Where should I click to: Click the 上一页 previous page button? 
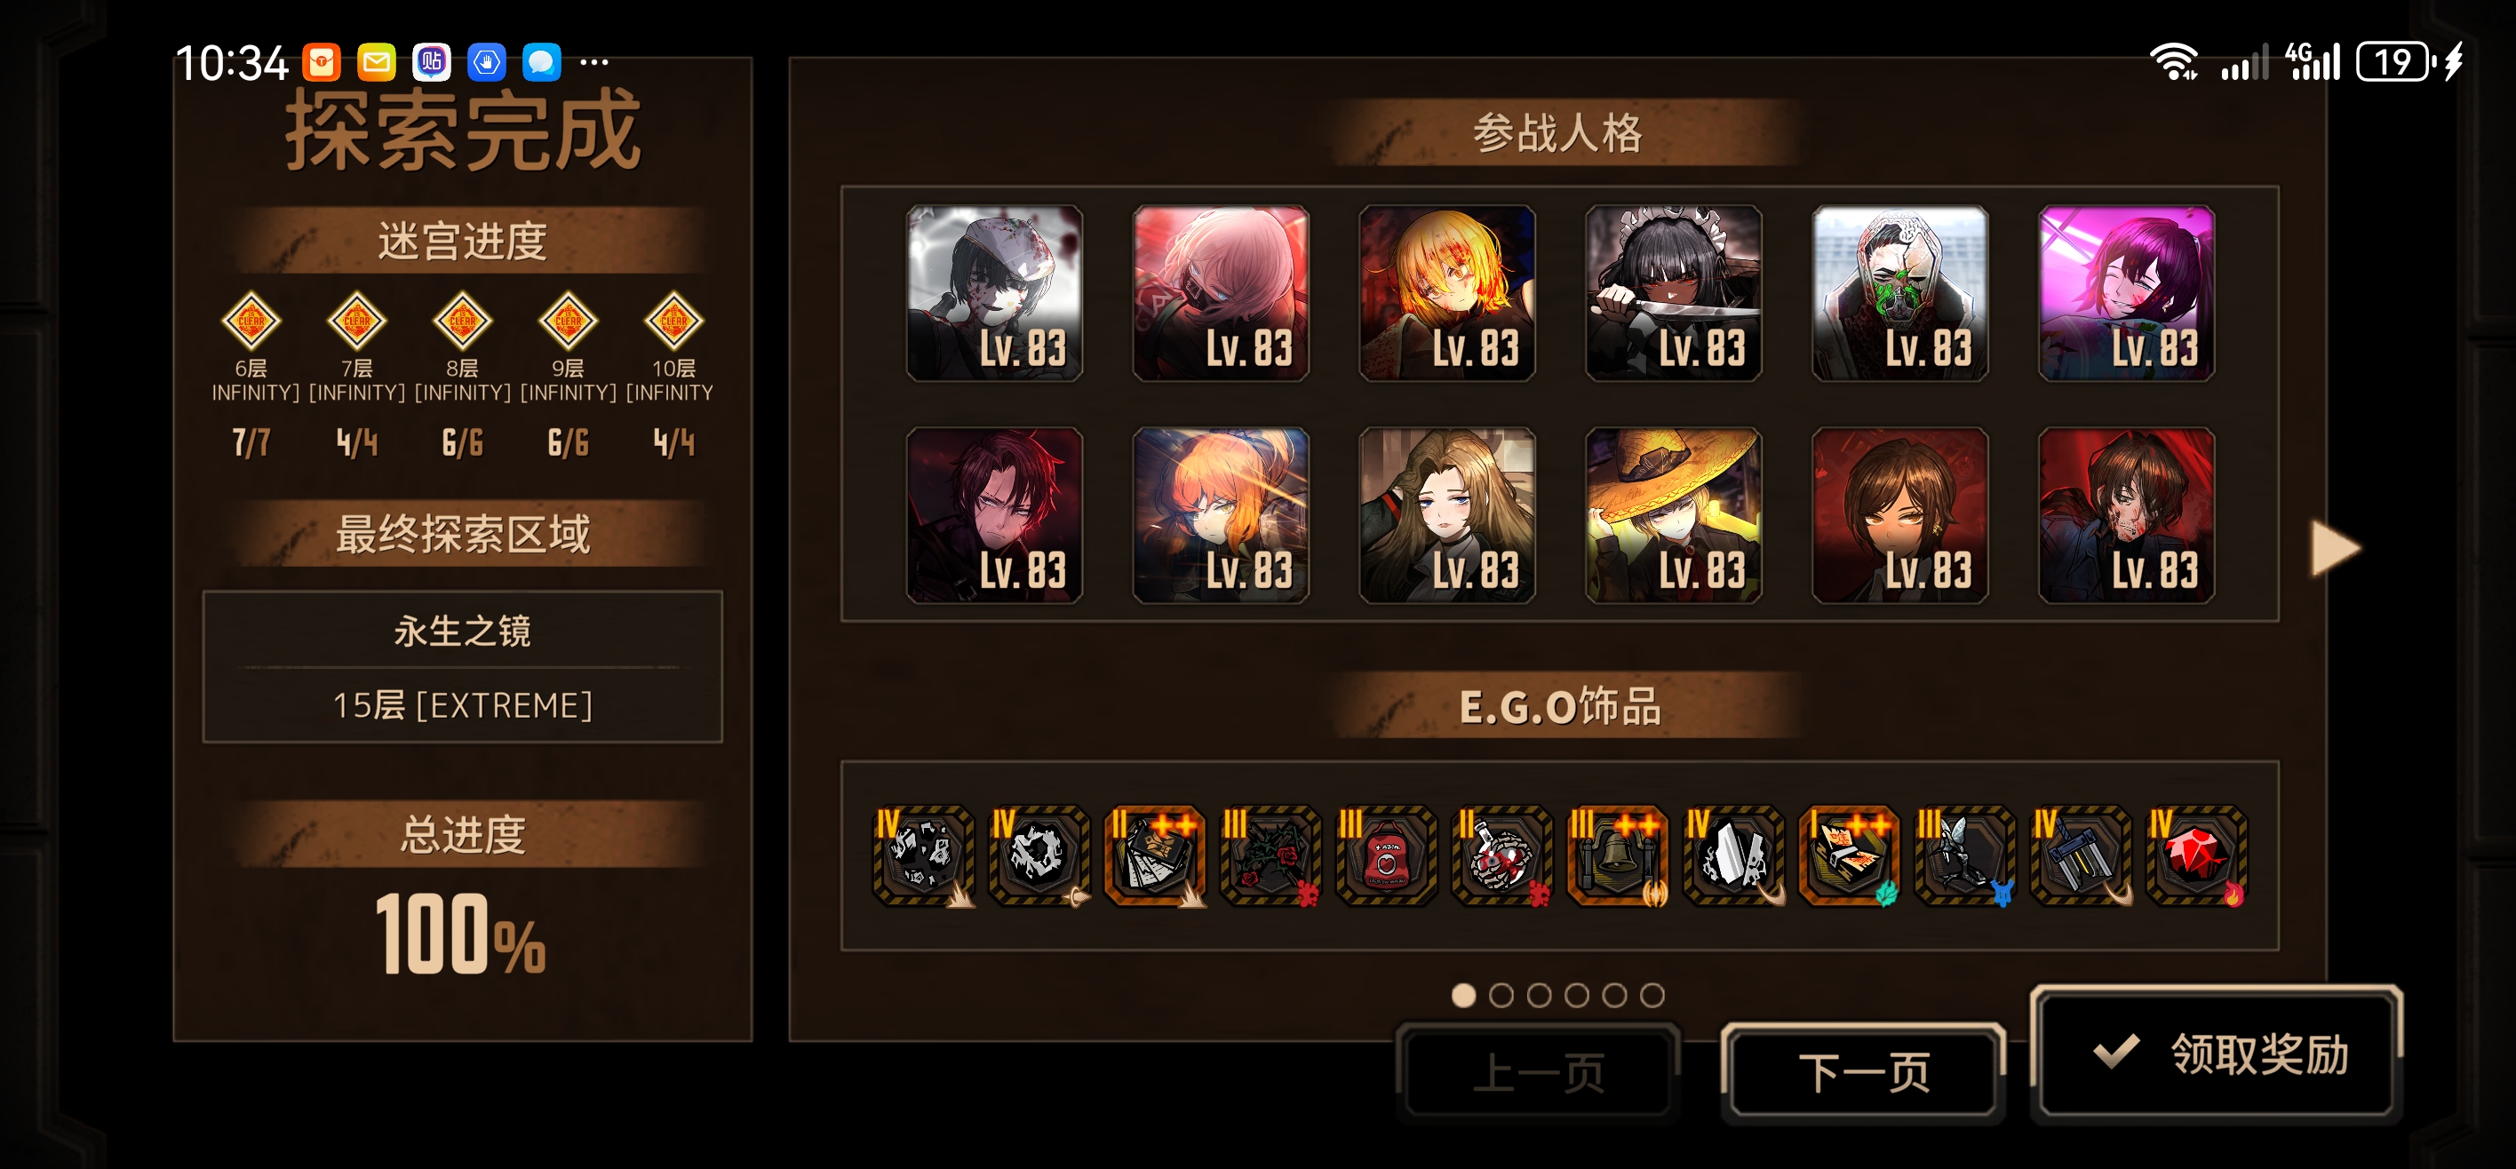(x=1539, y=1072)
